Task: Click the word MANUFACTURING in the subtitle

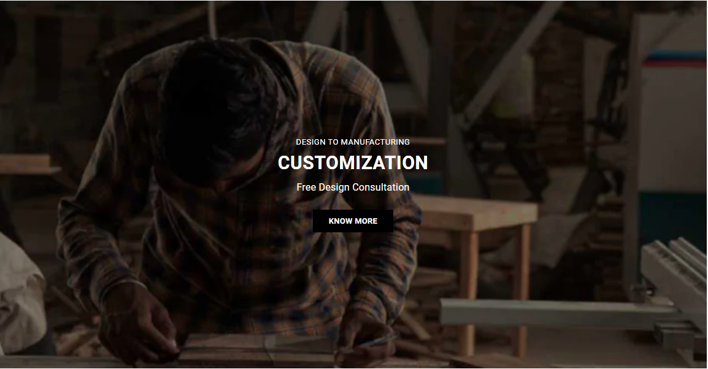Action: (375, 142)
